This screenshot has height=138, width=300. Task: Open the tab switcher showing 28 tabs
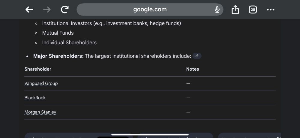(253, 10)
